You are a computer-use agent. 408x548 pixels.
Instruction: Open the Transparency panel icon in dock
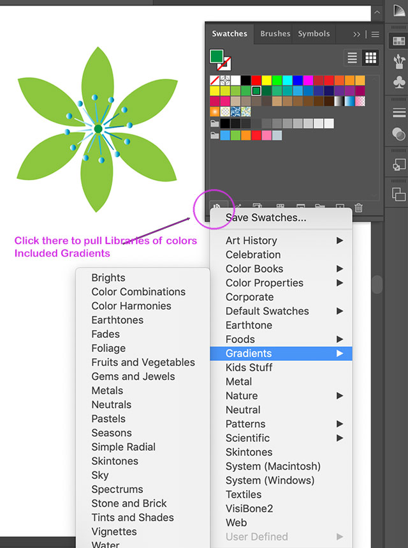(398, 134)
